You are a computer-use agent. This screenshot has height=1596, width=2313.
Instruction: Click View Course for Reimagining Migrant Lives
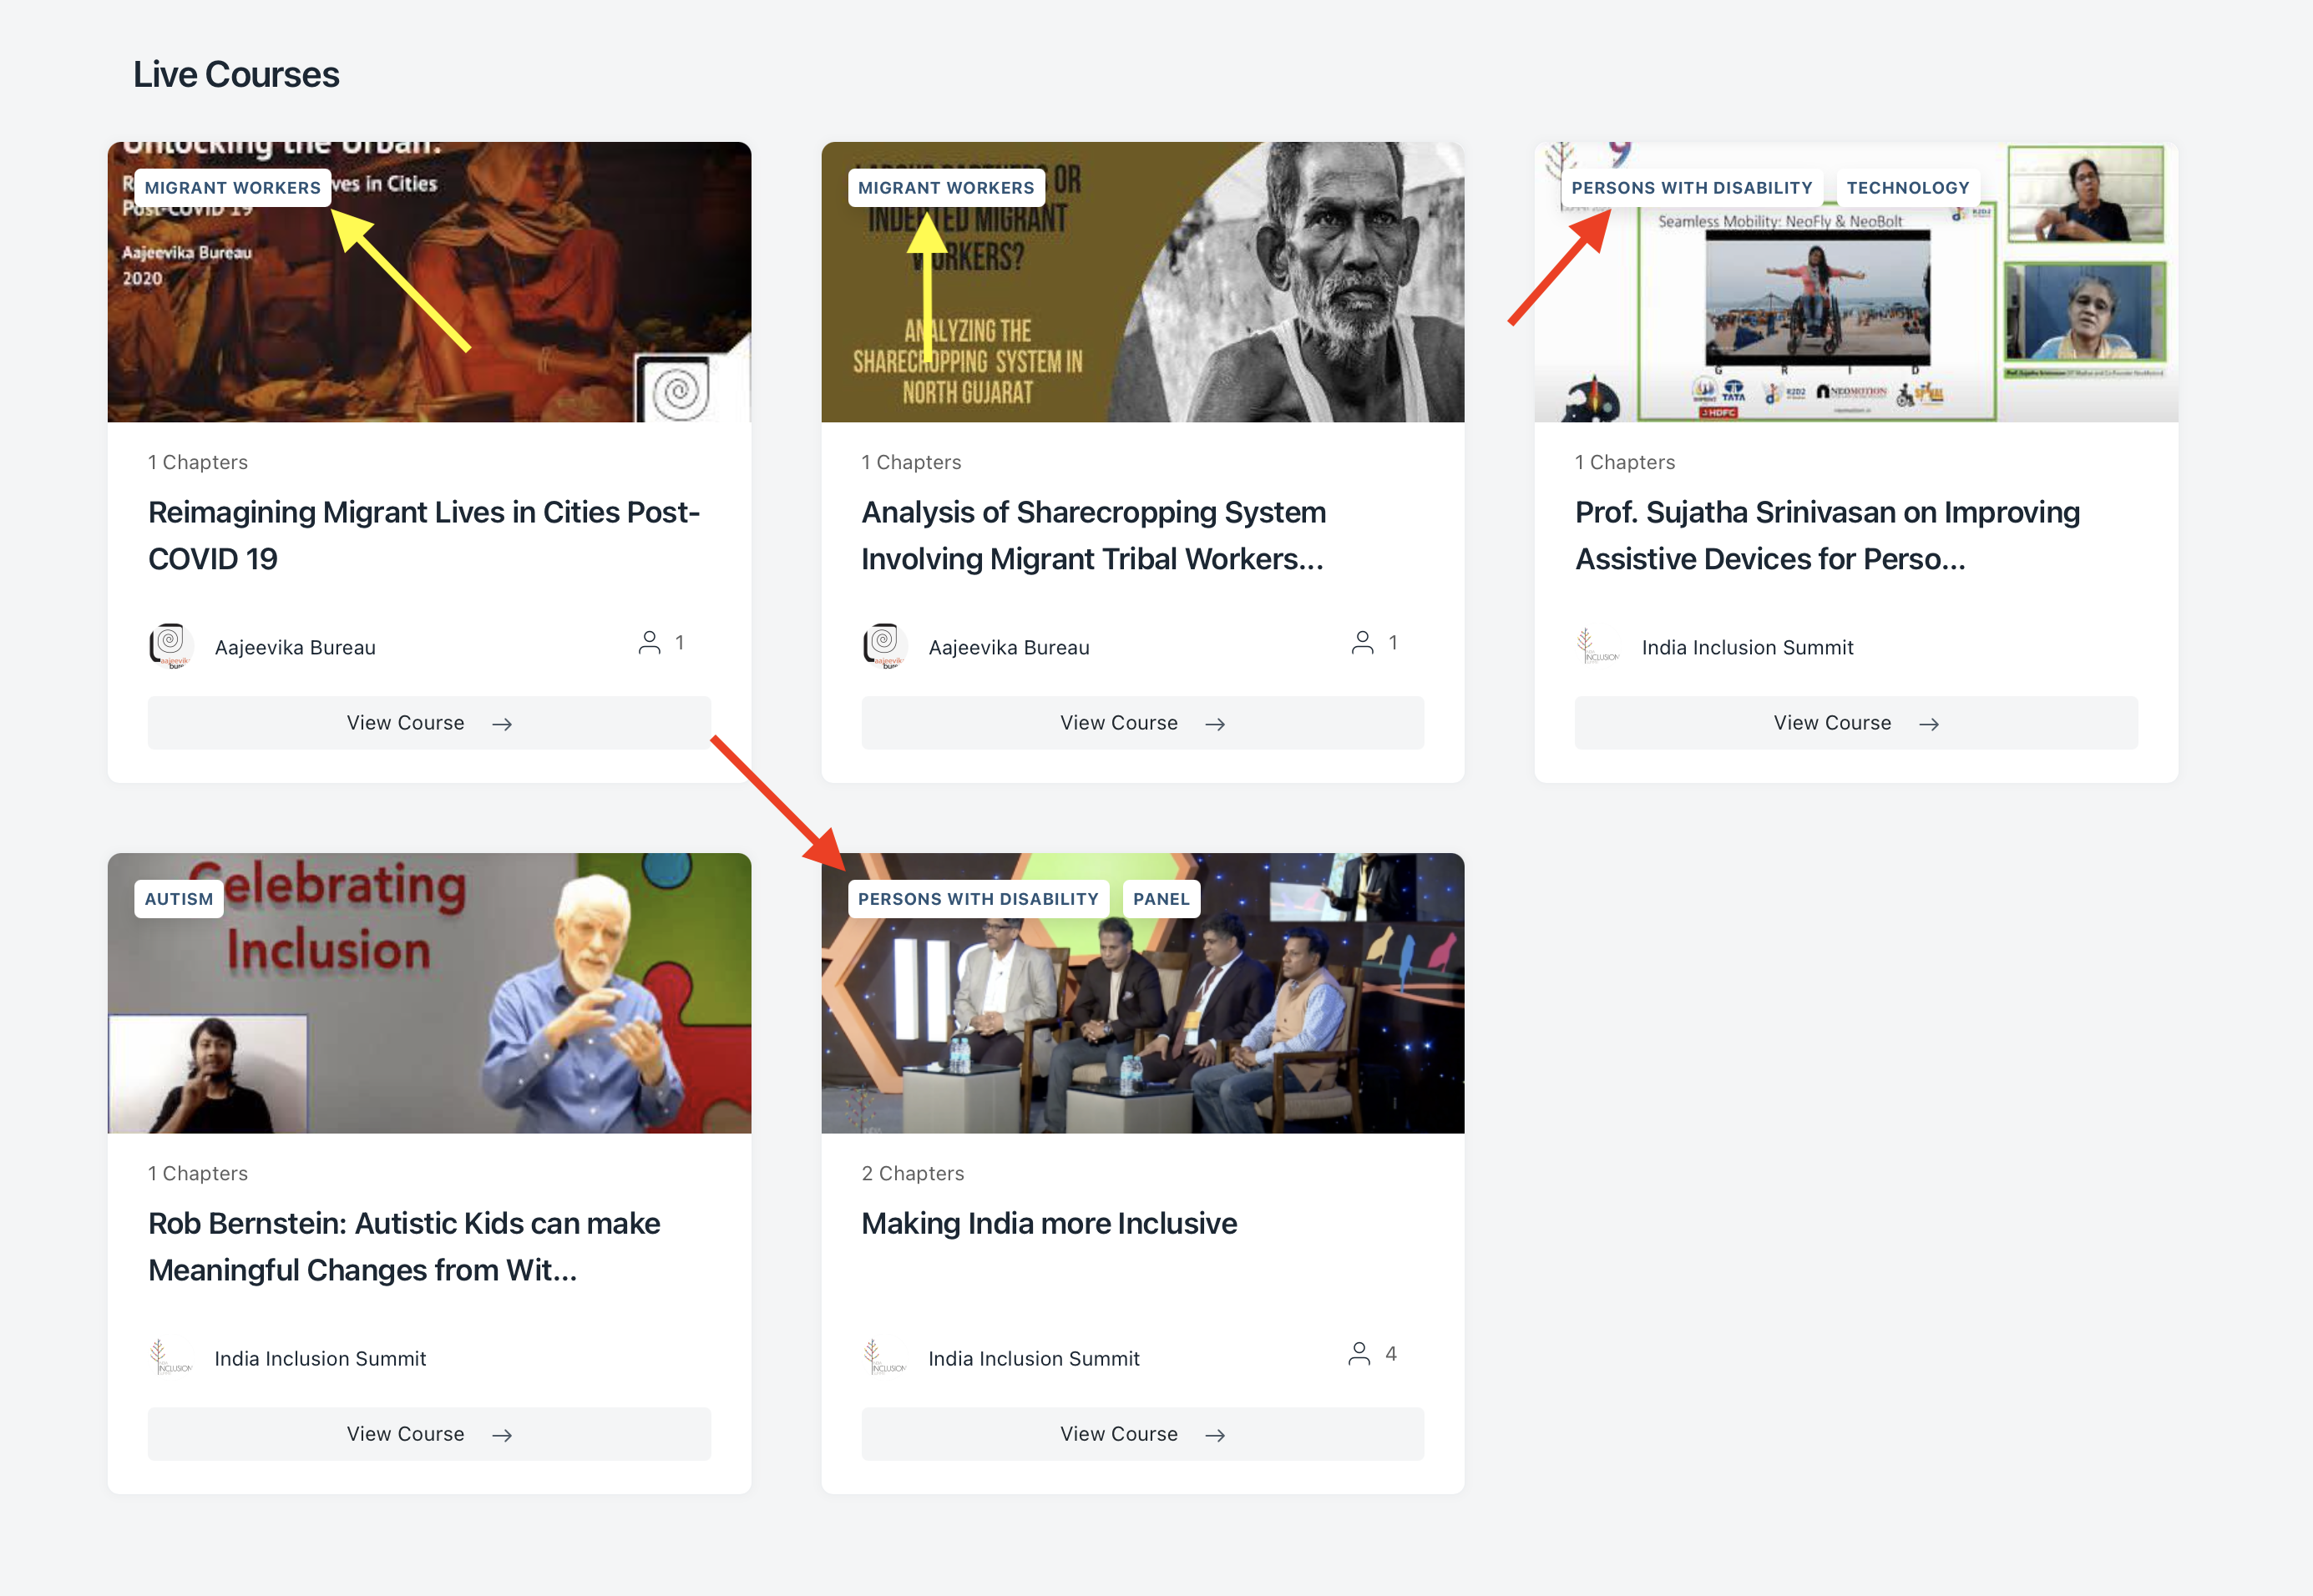coord(429,723)
